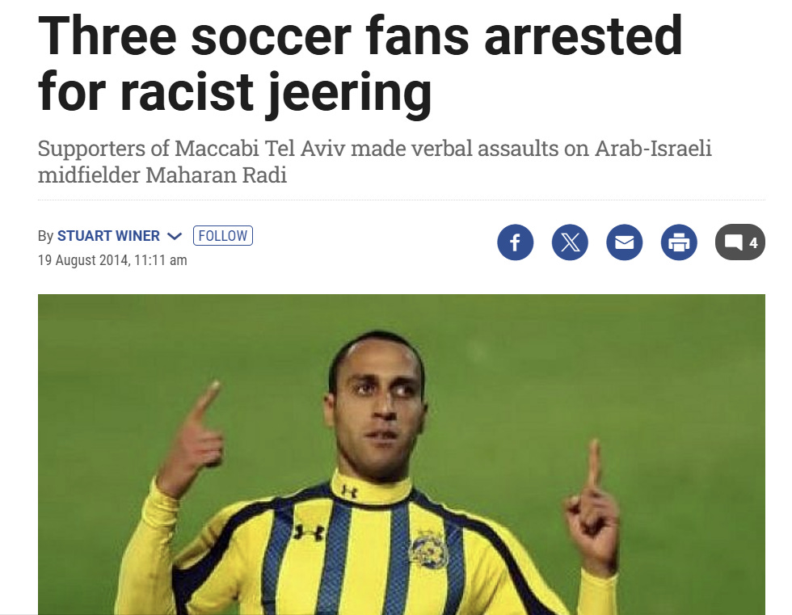The width and height of the screenshot is (792, 615).
Task: Open the comments speech bubble icon
Action: tap(734, 242)
